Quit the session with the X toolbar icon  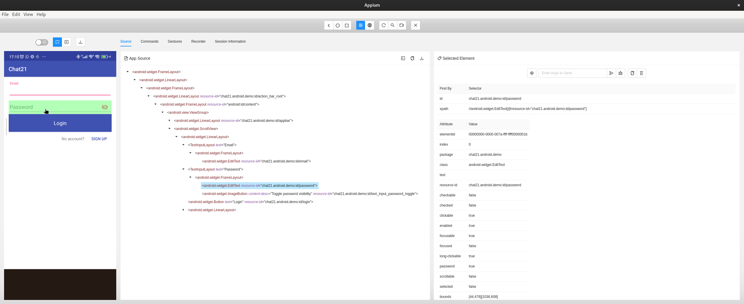pos(416,25)
